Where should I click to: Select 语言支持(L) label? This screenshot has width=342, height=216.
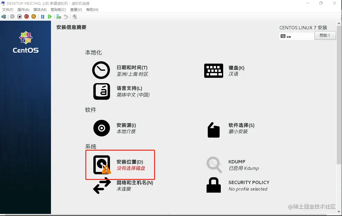pos(129,88)
